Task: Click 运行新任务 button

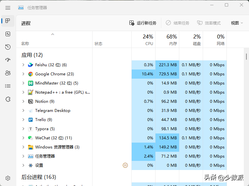Action: point(143,23)
